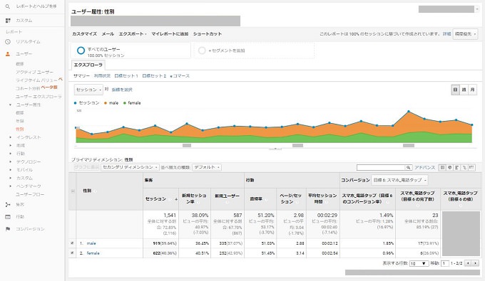The height and width of the screenshot is (281, 485).
Task: Open the rows-to-show dropdown
Action: [419, 263]
